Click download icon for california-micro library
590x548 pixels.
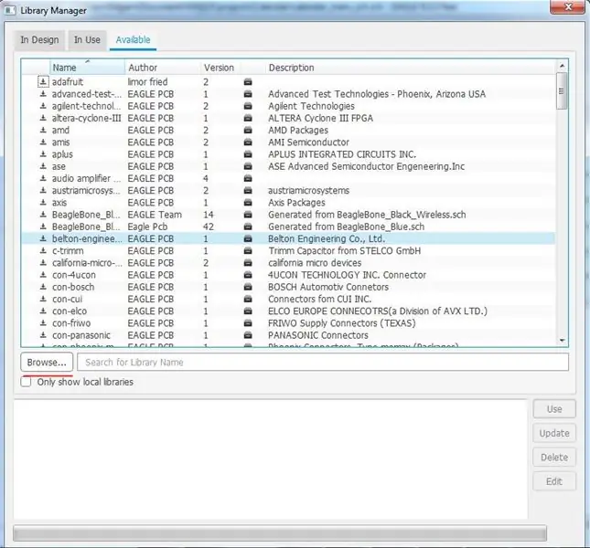[x=43, y=262]
